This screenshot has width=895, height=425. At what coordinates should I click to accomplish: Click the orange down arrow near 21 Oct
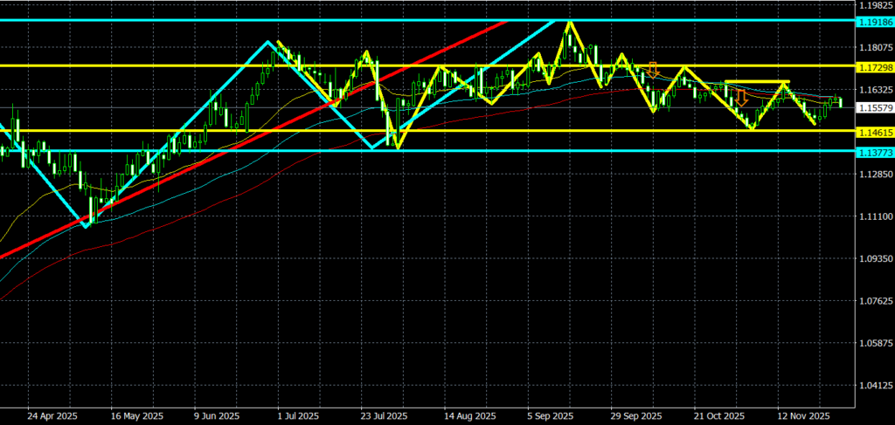[741, 97]
